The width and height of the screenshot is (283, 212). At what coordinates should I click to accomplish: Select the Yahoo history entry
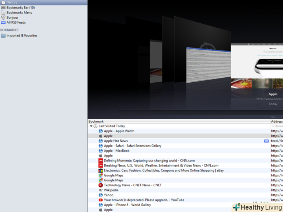[108, 195]
